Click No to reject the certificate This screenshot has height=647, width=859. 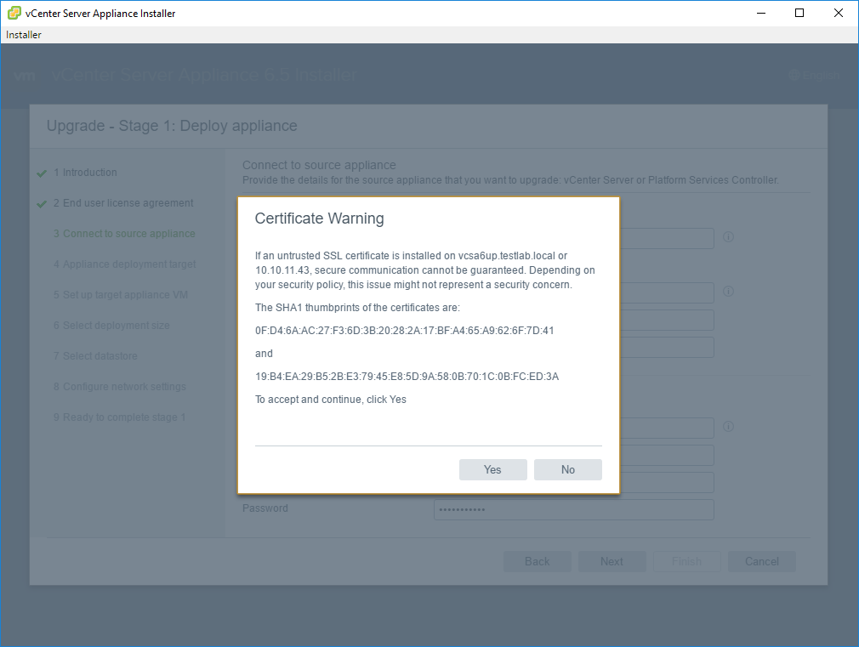click(x=567, y=469)
